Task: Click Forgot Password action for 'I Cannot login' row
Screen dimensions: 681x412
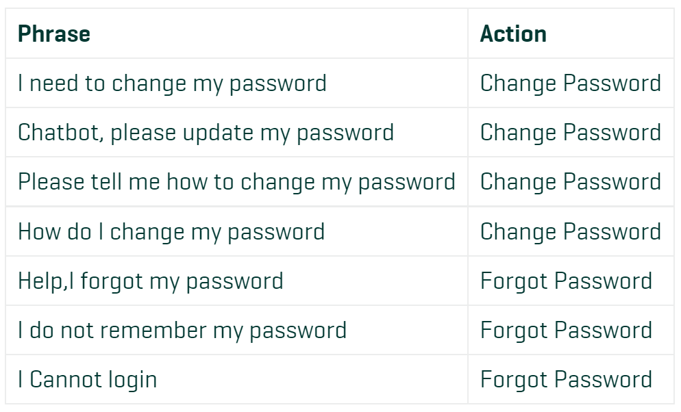Action: click(566, 381)
